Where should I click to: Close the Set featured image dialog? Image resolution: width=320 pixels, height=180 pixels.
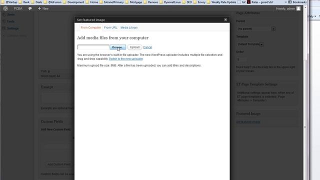(x=225, y=19)
